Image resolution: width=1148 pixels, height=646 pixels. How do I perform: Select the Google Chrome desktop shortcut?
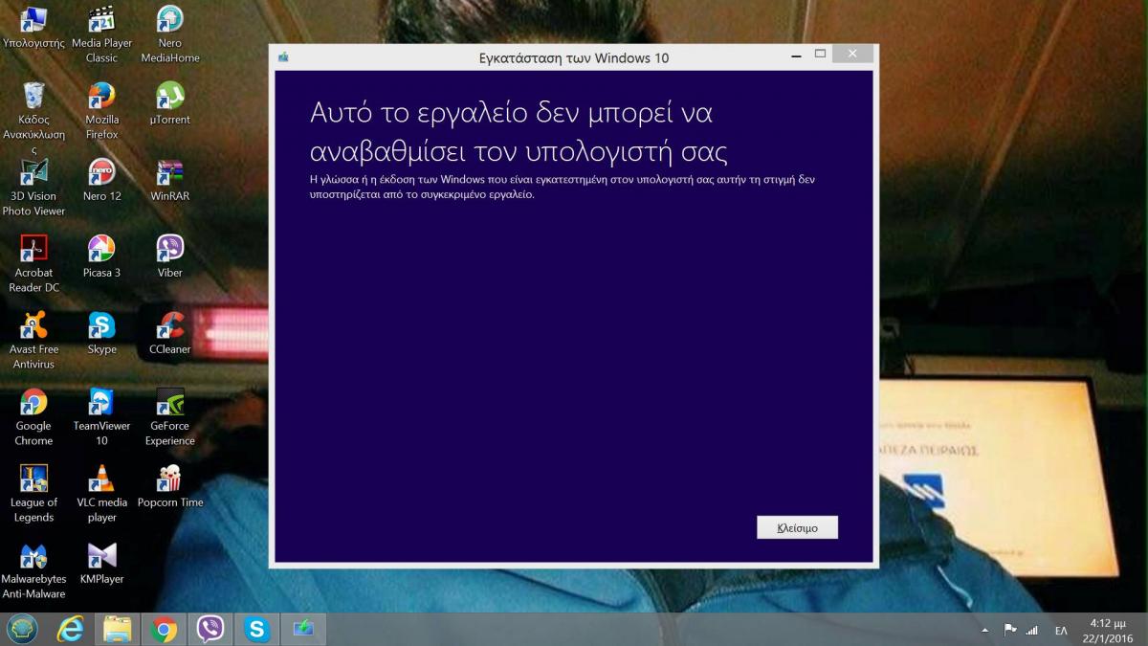coord(33,418)
